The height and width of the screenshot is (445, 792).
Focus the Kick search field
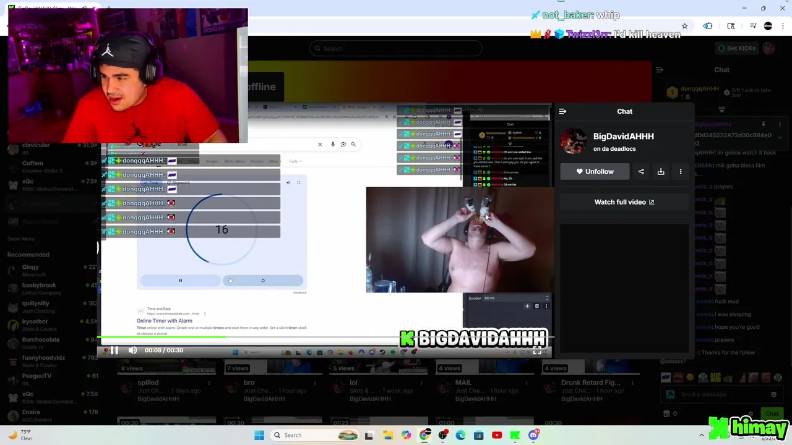point(396,48)
